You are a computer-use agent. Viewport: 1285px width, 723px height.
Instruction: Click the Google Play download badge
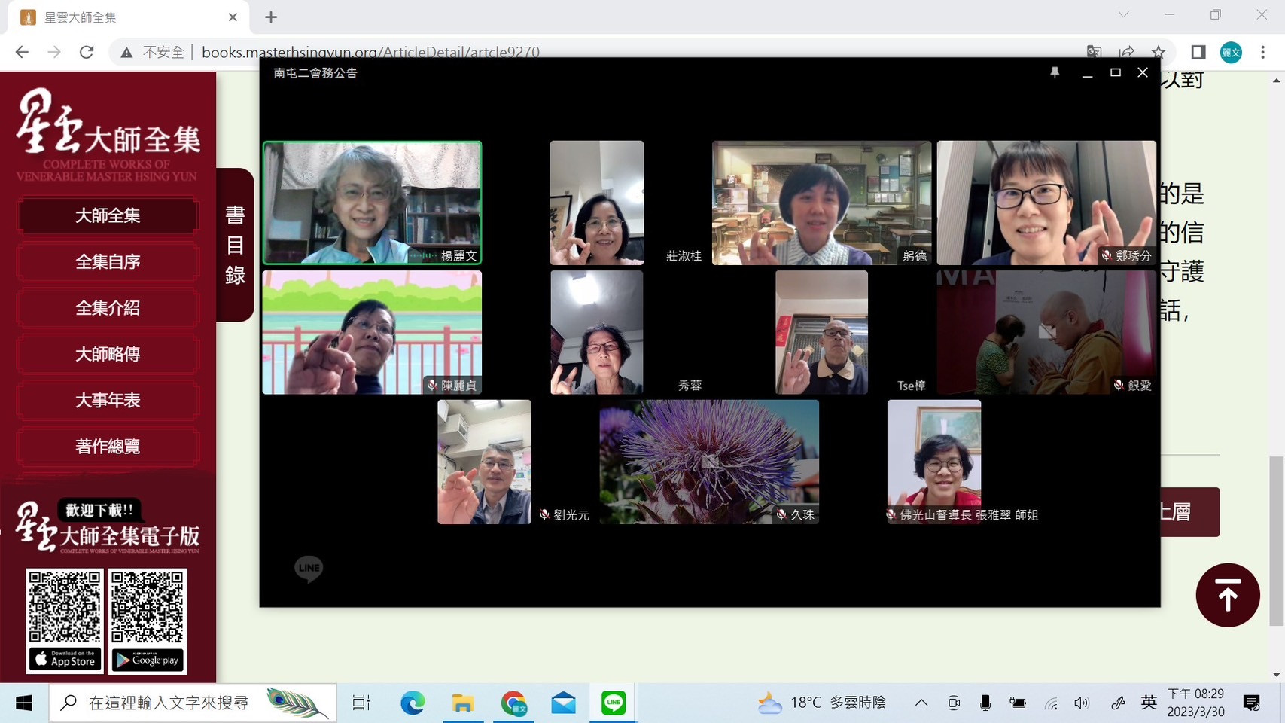(147, 660)
